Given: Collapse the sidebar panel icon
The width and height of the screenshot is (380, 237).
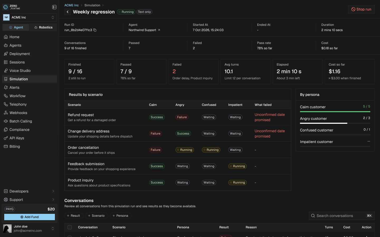Looking at the screenshot, I should pos(54,7).
